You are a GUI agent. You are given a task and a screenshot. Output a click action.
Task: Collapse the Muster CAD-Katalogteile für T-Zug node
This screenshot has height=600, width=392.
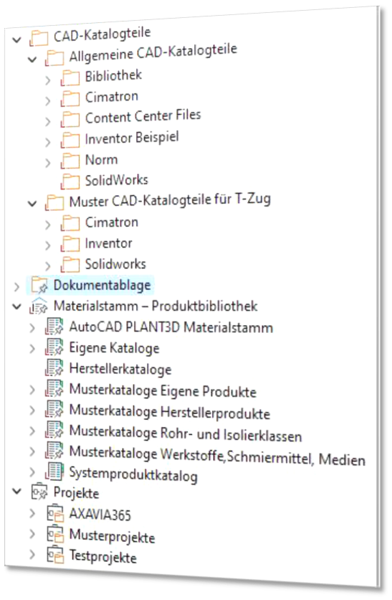click(32, 204)
